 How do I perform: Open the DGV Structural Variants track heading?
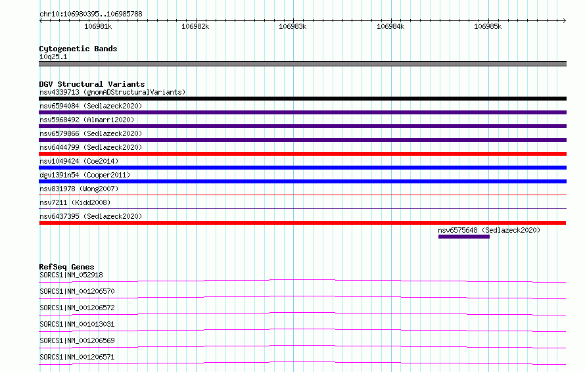pos(92,84)
